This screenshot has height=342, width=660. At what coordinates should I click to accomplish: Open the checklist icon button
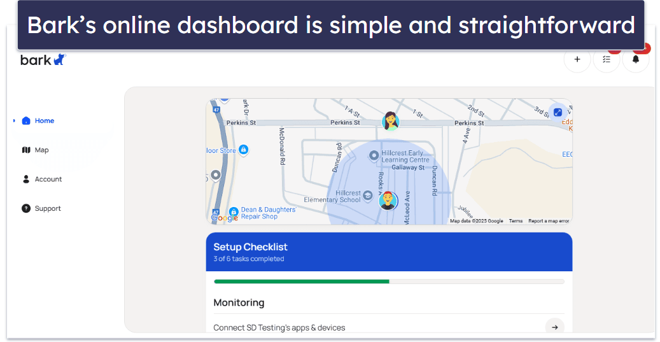pyautogui.click(x=607, y=59)
